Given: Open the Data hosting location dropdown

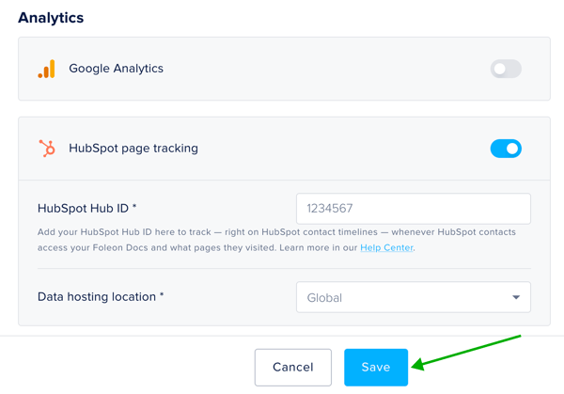Looking at the screenshot, I should click(x=413, y=297).
